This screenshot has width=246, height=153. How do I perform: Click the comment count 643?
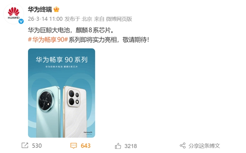[86, 146]
